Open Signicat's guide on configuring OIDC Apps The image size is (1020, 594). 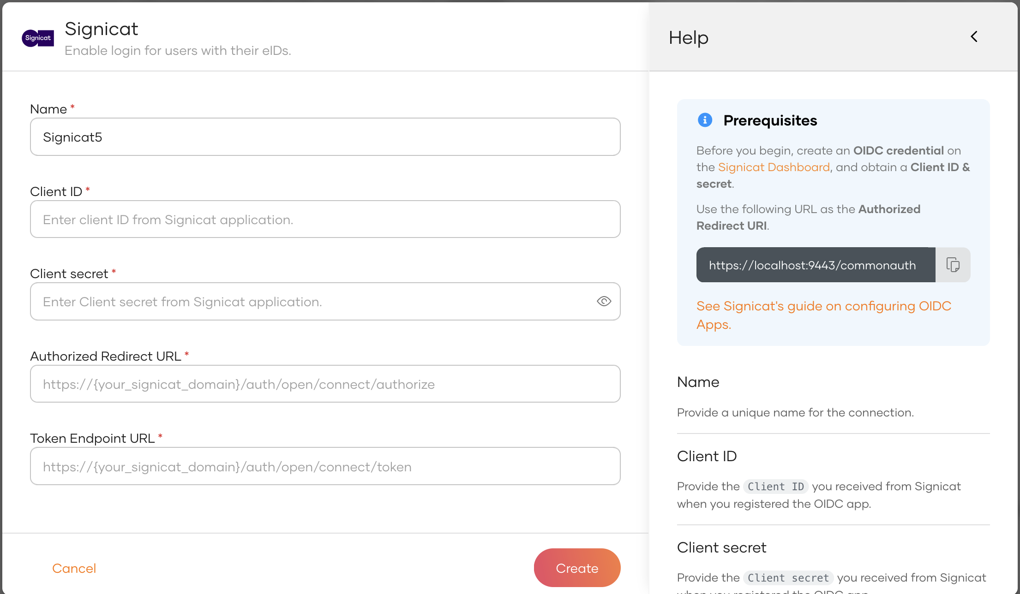tap(824, 315)
